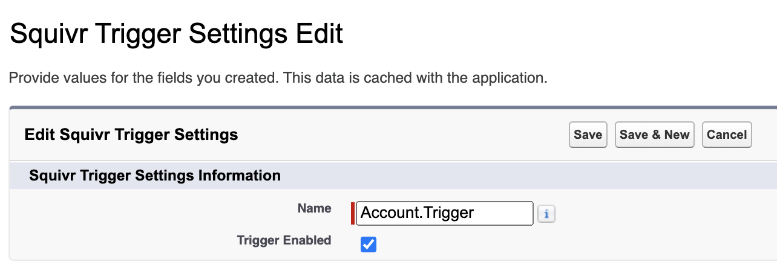Click the Save button

pos(588,135)
